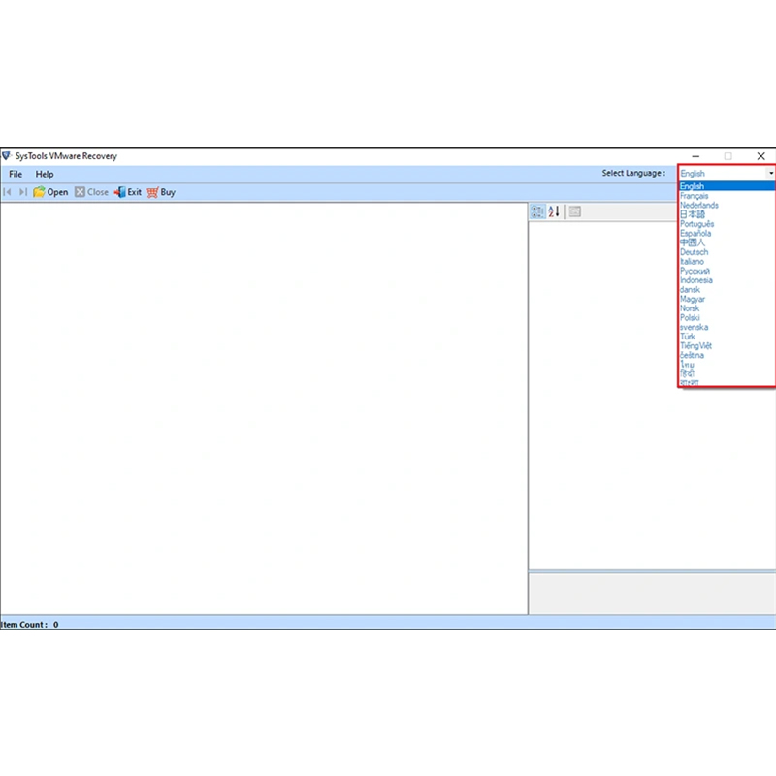The width and height of the screenshot is (776, 776).
Task: Close the SysTools VMware Recovery window
Action: click(x=760, y=156)
